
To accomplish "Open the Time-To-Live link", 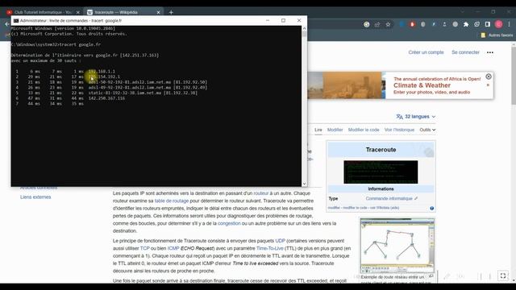I will tap(270, 249).
